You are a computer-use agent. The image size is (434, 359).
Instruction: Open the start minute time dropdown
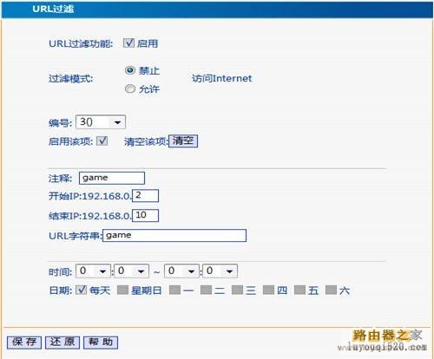[132, 271]
